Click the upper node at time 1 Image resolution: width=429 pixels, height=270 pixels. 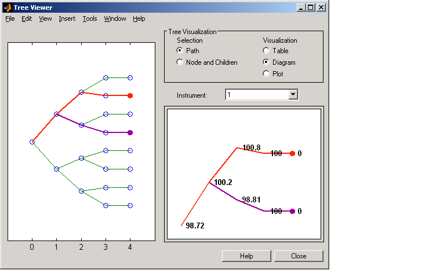pos(56,114)
